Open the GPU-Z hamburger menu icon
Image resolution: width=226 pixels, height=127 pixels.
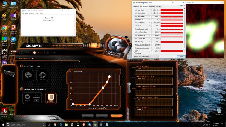click(185, 6)
